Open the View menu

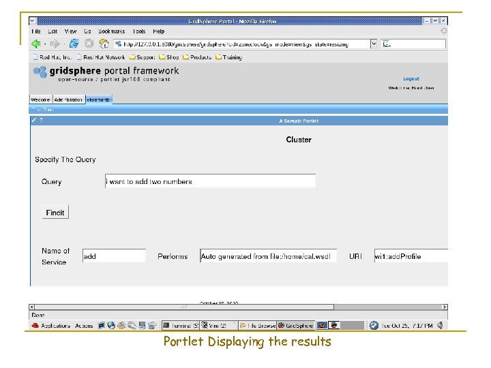70,31
